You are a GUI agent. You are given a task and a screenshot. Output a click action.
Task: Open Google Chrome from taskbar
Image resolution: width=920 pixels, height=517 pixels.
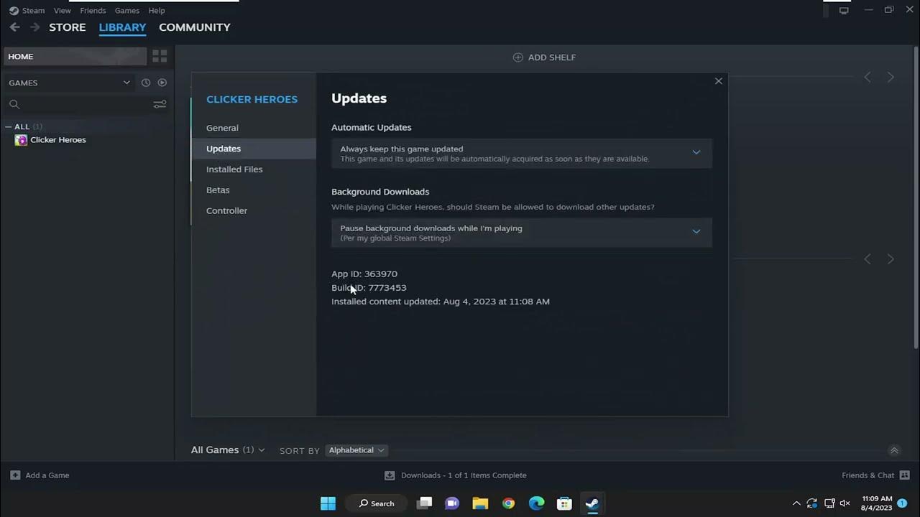point(508,503)
